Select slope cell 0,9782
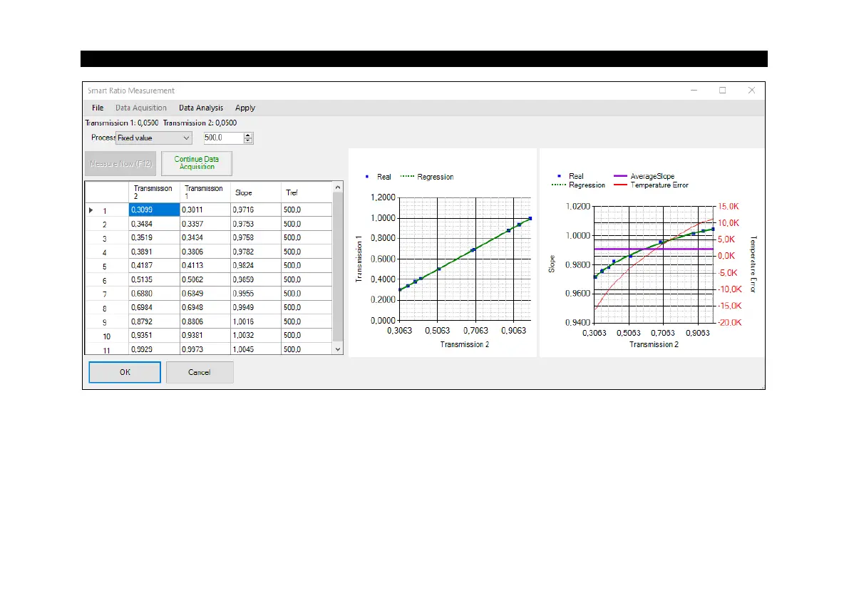 pyautogui.click(x=256, y=252)
